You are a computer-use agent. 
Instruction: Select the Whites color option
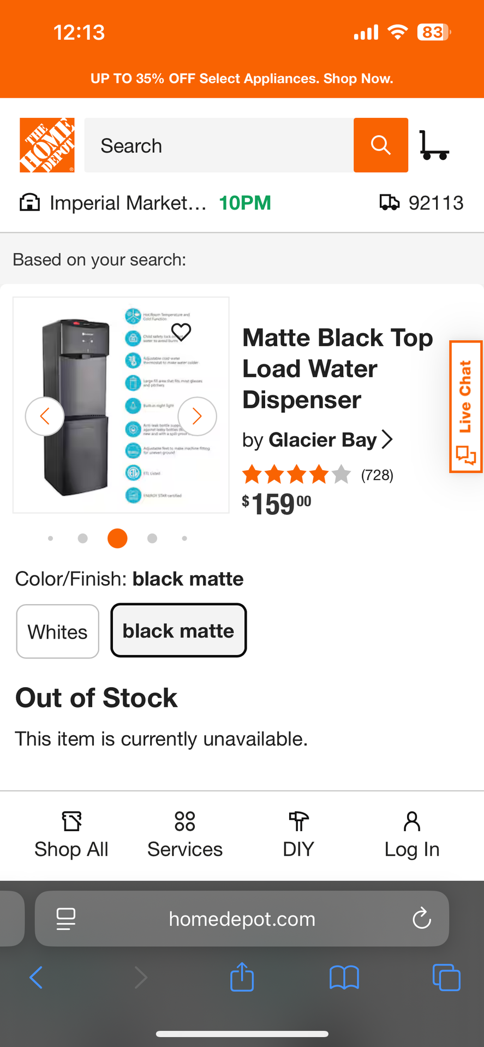tap(57, 631)
